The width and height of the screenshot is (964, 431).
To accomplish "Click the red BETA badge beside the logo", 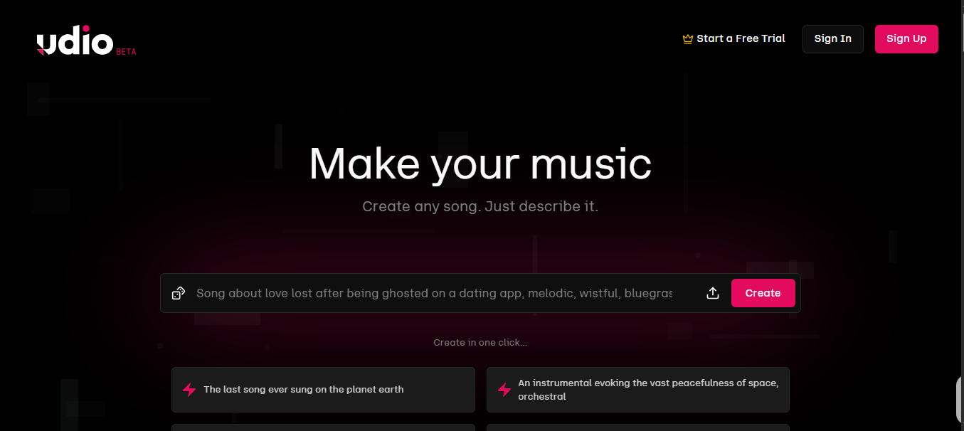I will click(x=126, y=52).
